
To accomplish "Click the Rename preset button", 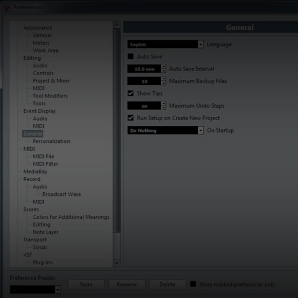I will click(127, 284).
